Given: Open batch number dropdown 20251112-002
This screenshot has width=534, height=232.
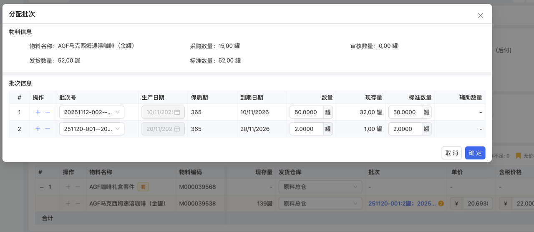Looking at the screenshot, I should [x=91, y=112].
